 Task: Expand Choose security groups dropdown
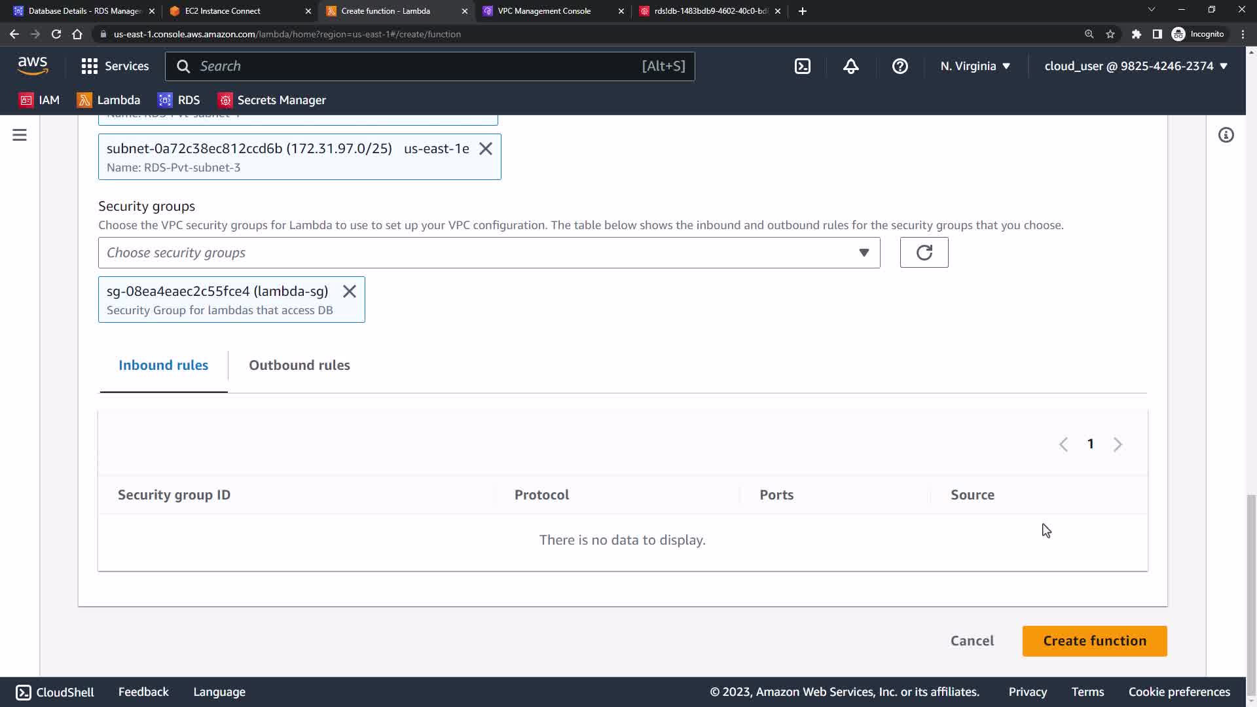tap(488, 253)
